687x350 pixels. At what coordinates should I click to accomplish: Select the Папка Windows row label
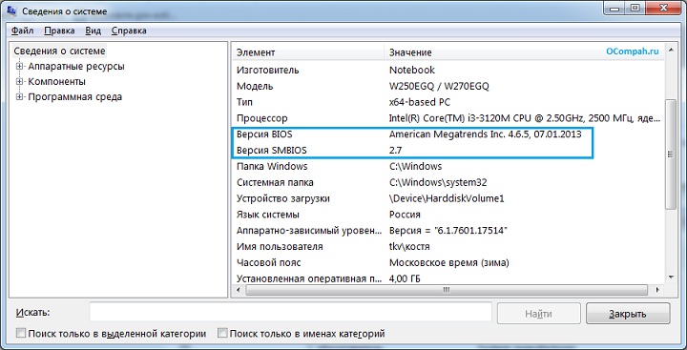click(x=272, y=167)
